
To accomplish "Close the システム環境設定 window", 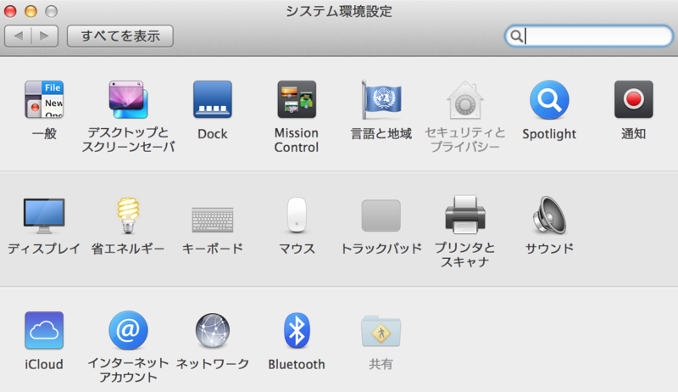I will [x=10, y=11].
